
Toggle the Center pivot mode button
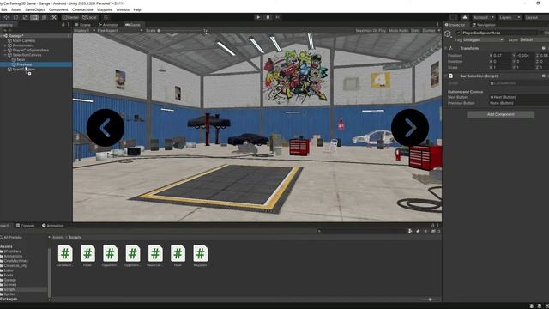pyautogui.click(x=70, y=17)
